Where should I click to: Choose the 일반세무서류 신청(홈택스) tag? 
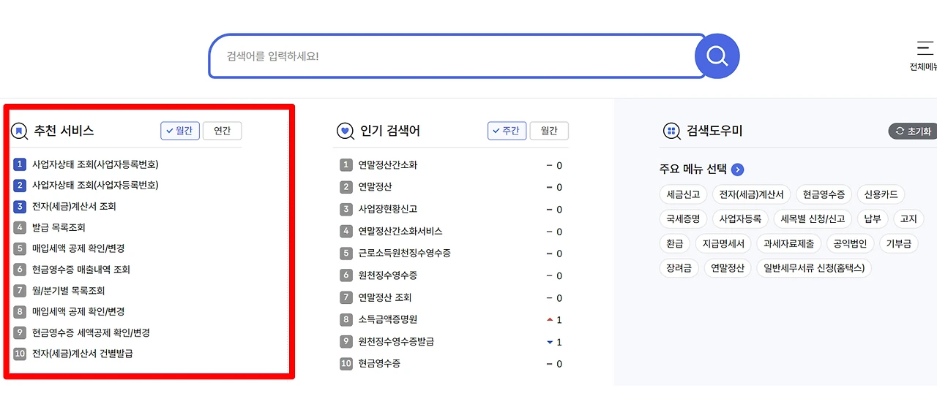click(x=813, y=268)
